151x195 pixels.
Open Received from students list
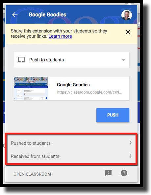point(71,156)
